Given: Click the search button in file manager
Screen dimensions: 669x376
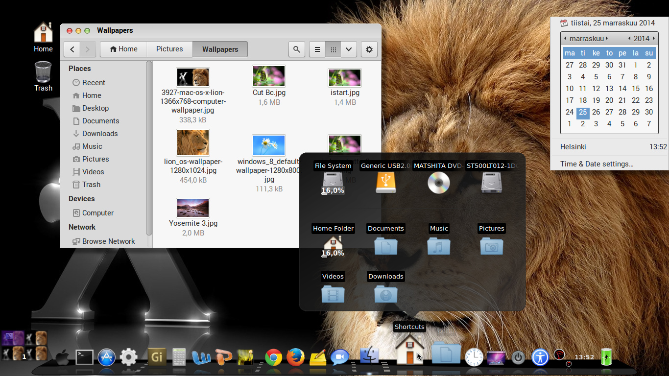Looking at the screenshot, I should pyautogui.click(x=296, y=49).
